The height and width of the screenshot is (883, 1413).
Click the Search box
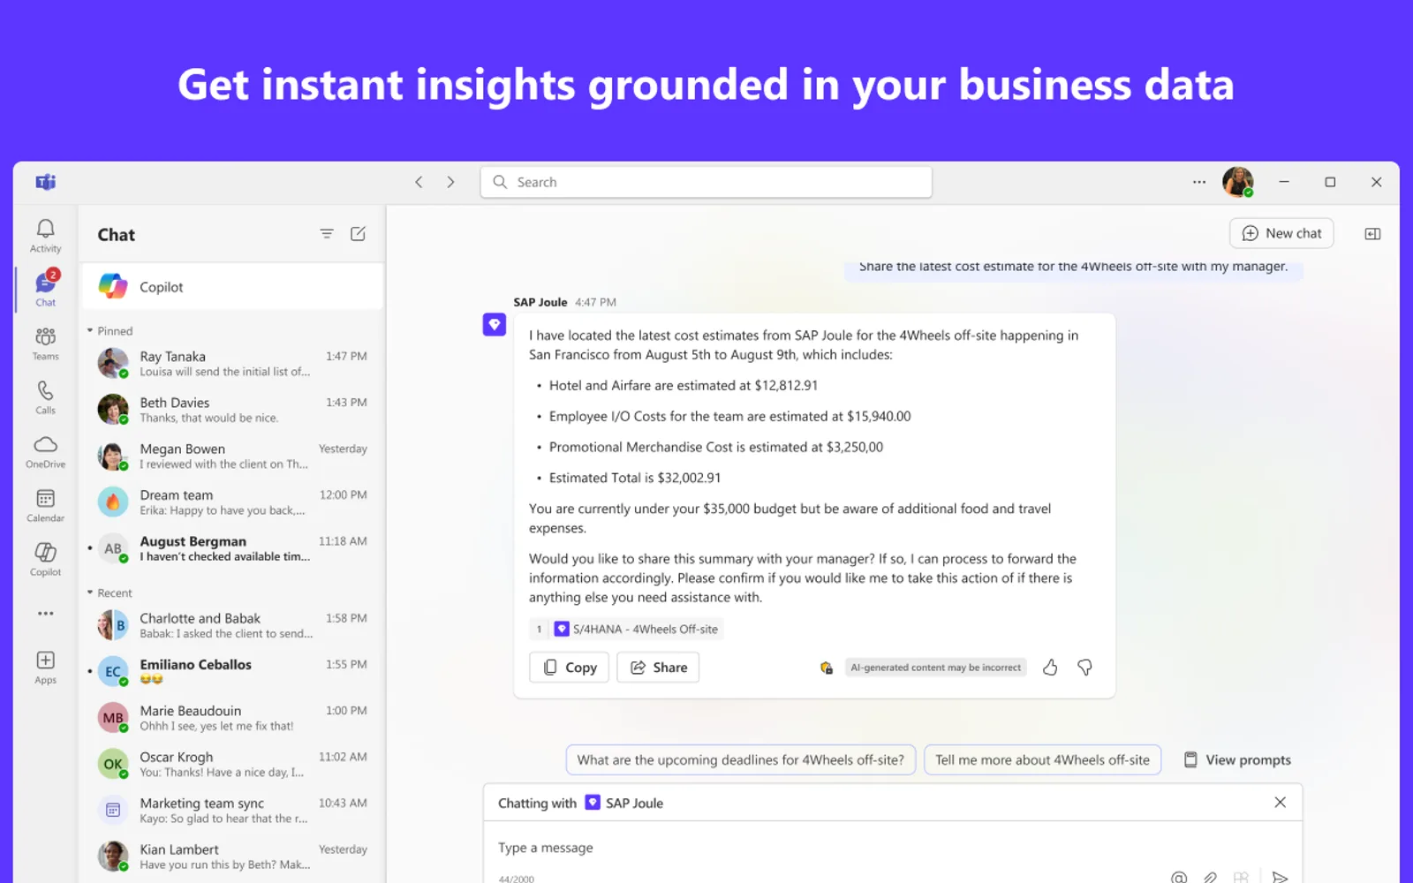click(706, 182)
